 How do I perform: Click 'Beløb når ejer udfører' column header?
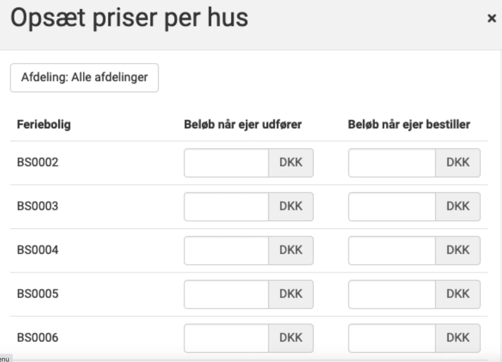click(x=243, y=125)
